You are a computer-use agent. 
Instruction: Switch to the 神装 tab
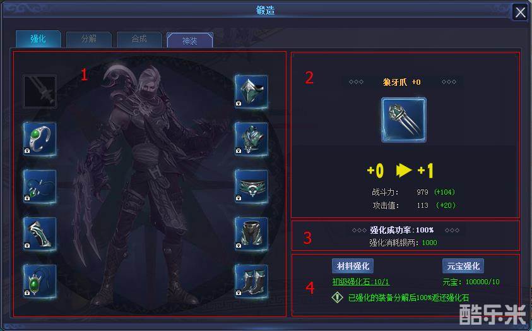[190, 40]
